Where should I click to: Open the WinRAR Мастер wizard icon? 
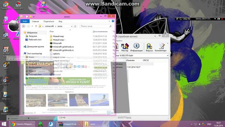[124, 47]
